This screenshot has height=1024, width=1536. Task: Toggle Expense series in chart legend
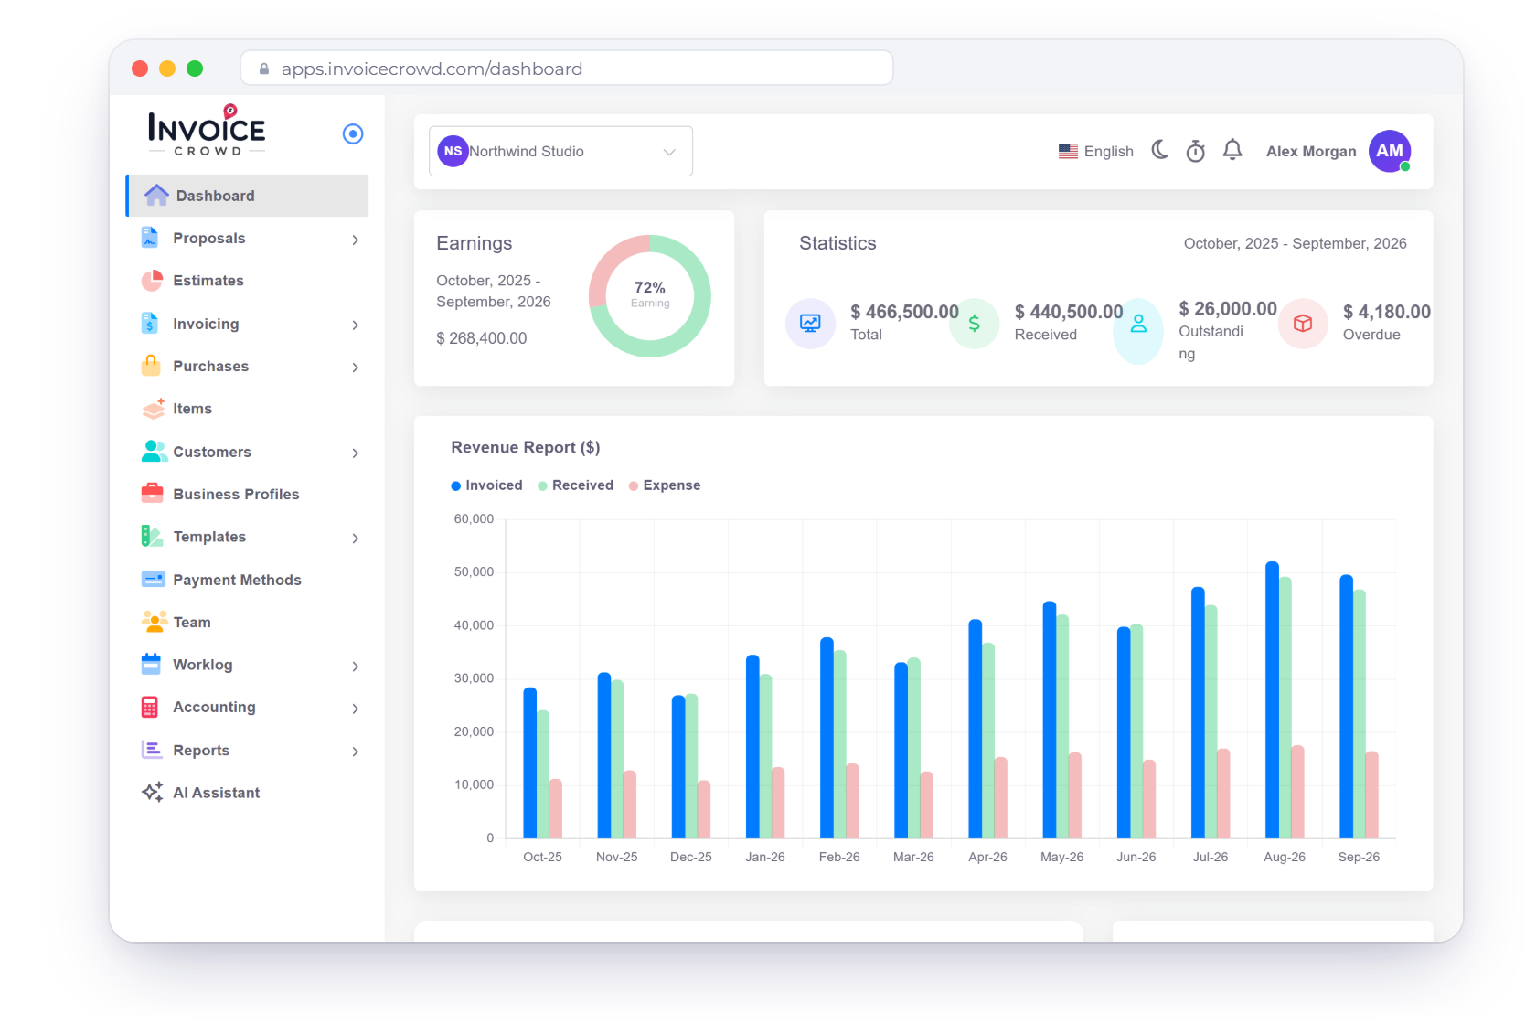[x=665, y=485]
